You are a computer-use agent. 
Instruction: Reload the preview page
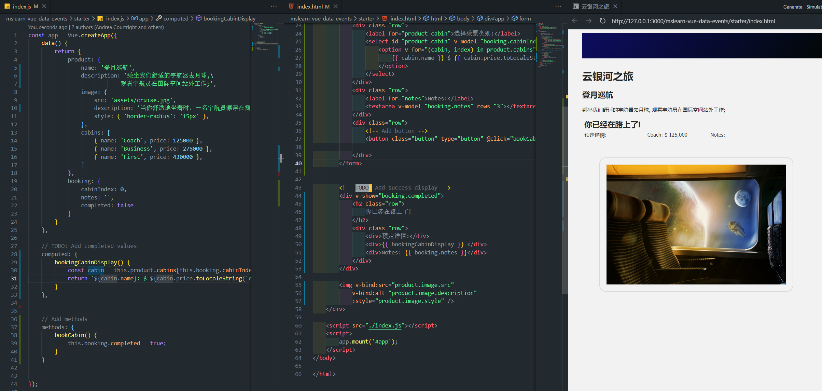click(x=603, y=21)
